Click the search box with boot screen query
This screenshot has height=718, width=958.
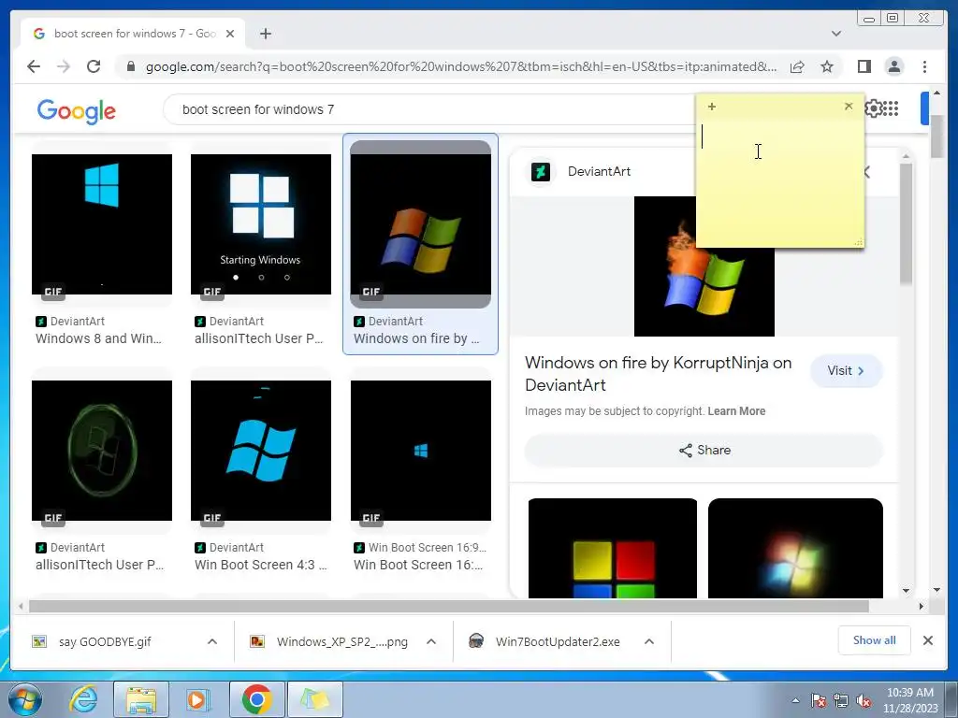pos(428,110)
